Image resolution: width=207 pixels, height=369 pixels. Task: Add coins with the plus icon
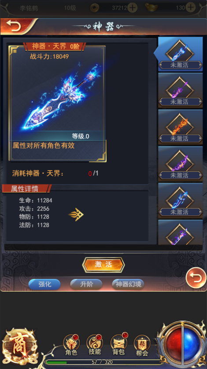[x=133, y=8]
